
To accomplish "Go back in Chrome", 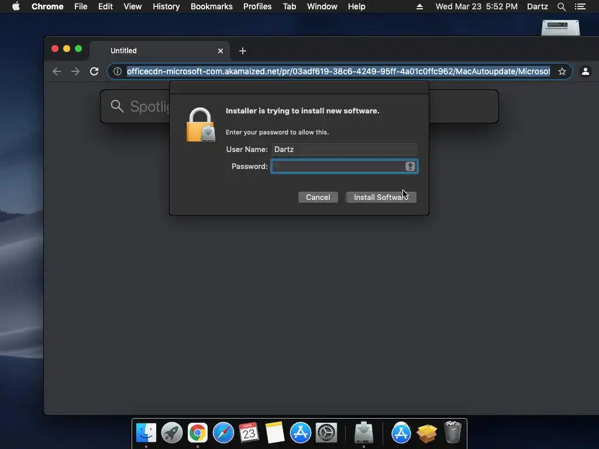I will click(57, 71).
